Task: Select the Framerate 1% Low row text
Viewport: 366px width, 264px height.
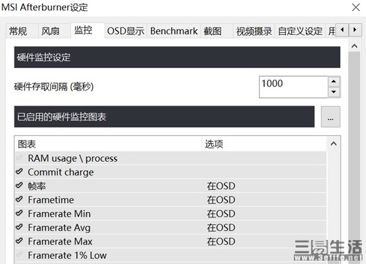Action: 67,255
